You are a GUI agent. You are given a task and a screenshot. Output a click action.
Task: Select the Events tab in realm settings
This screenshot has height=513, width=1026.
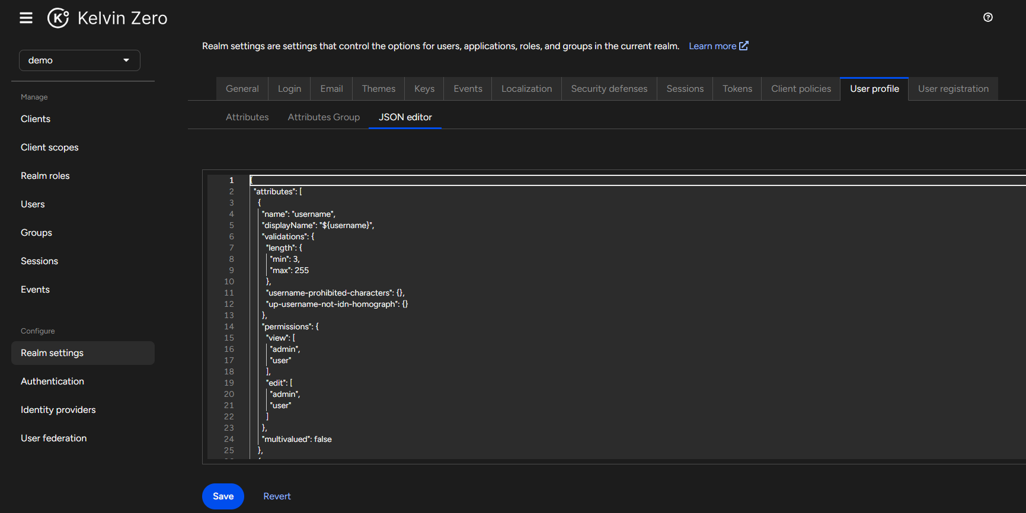[x=468, y=89]
